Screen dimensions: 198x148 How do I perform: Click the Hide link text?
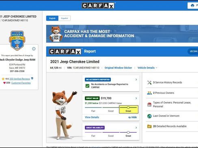(x=134, y=117)
